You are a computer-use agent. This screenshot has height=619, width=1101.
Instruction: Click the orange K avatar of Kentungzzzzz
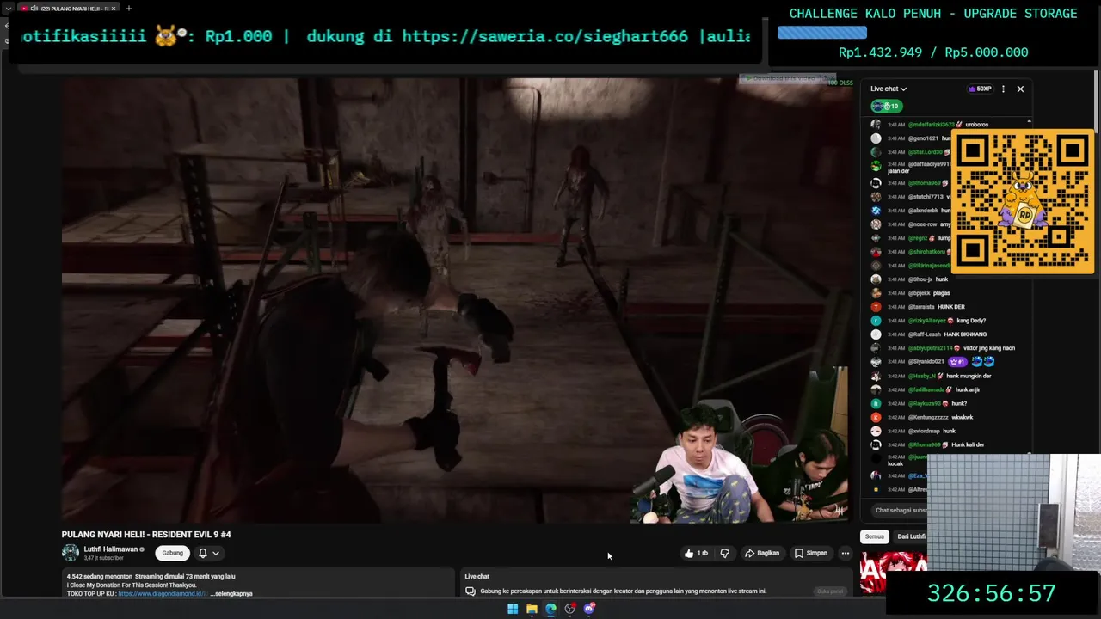pos(876,417)
